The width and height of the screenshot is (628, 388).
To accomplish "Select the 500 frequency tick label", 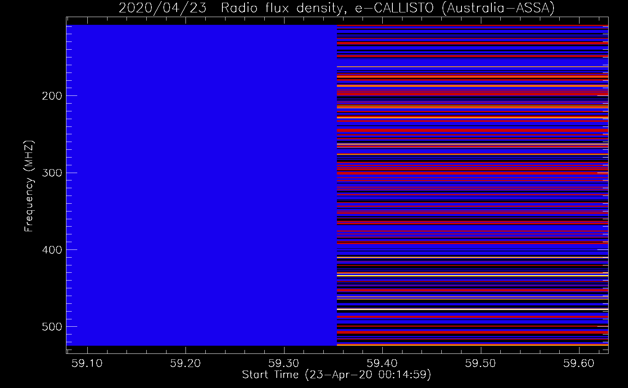I will tap(52, 327).
